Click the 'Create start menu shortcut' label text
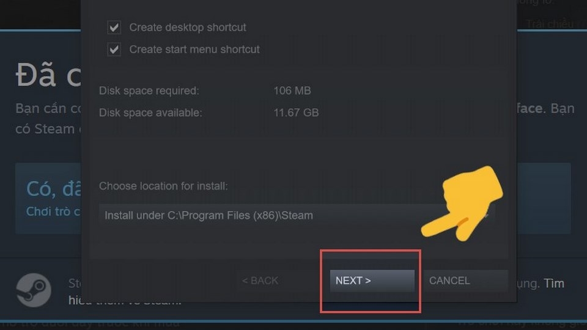Viewport: 587px width, 330px height. pyautogui.click(x=194, y=50)
